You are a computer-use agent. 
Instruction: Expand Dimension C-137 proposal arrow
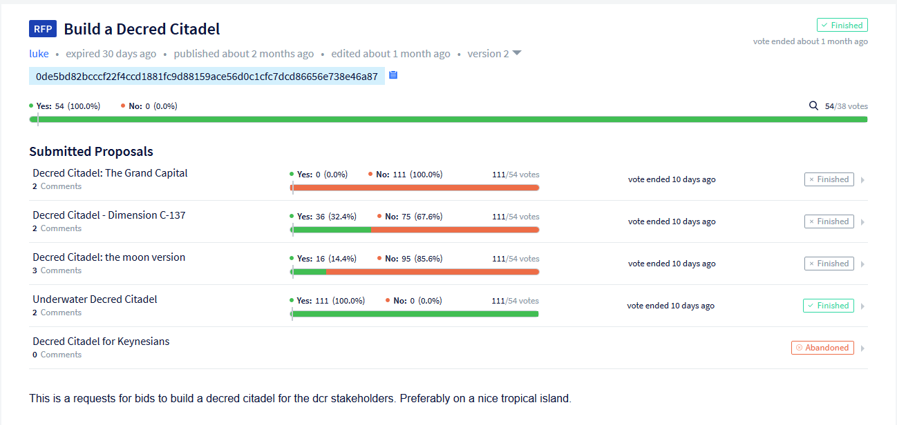[862, 222]
